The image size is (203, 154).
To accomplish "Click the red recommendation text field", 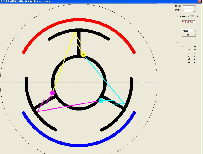I will point(189,22).
